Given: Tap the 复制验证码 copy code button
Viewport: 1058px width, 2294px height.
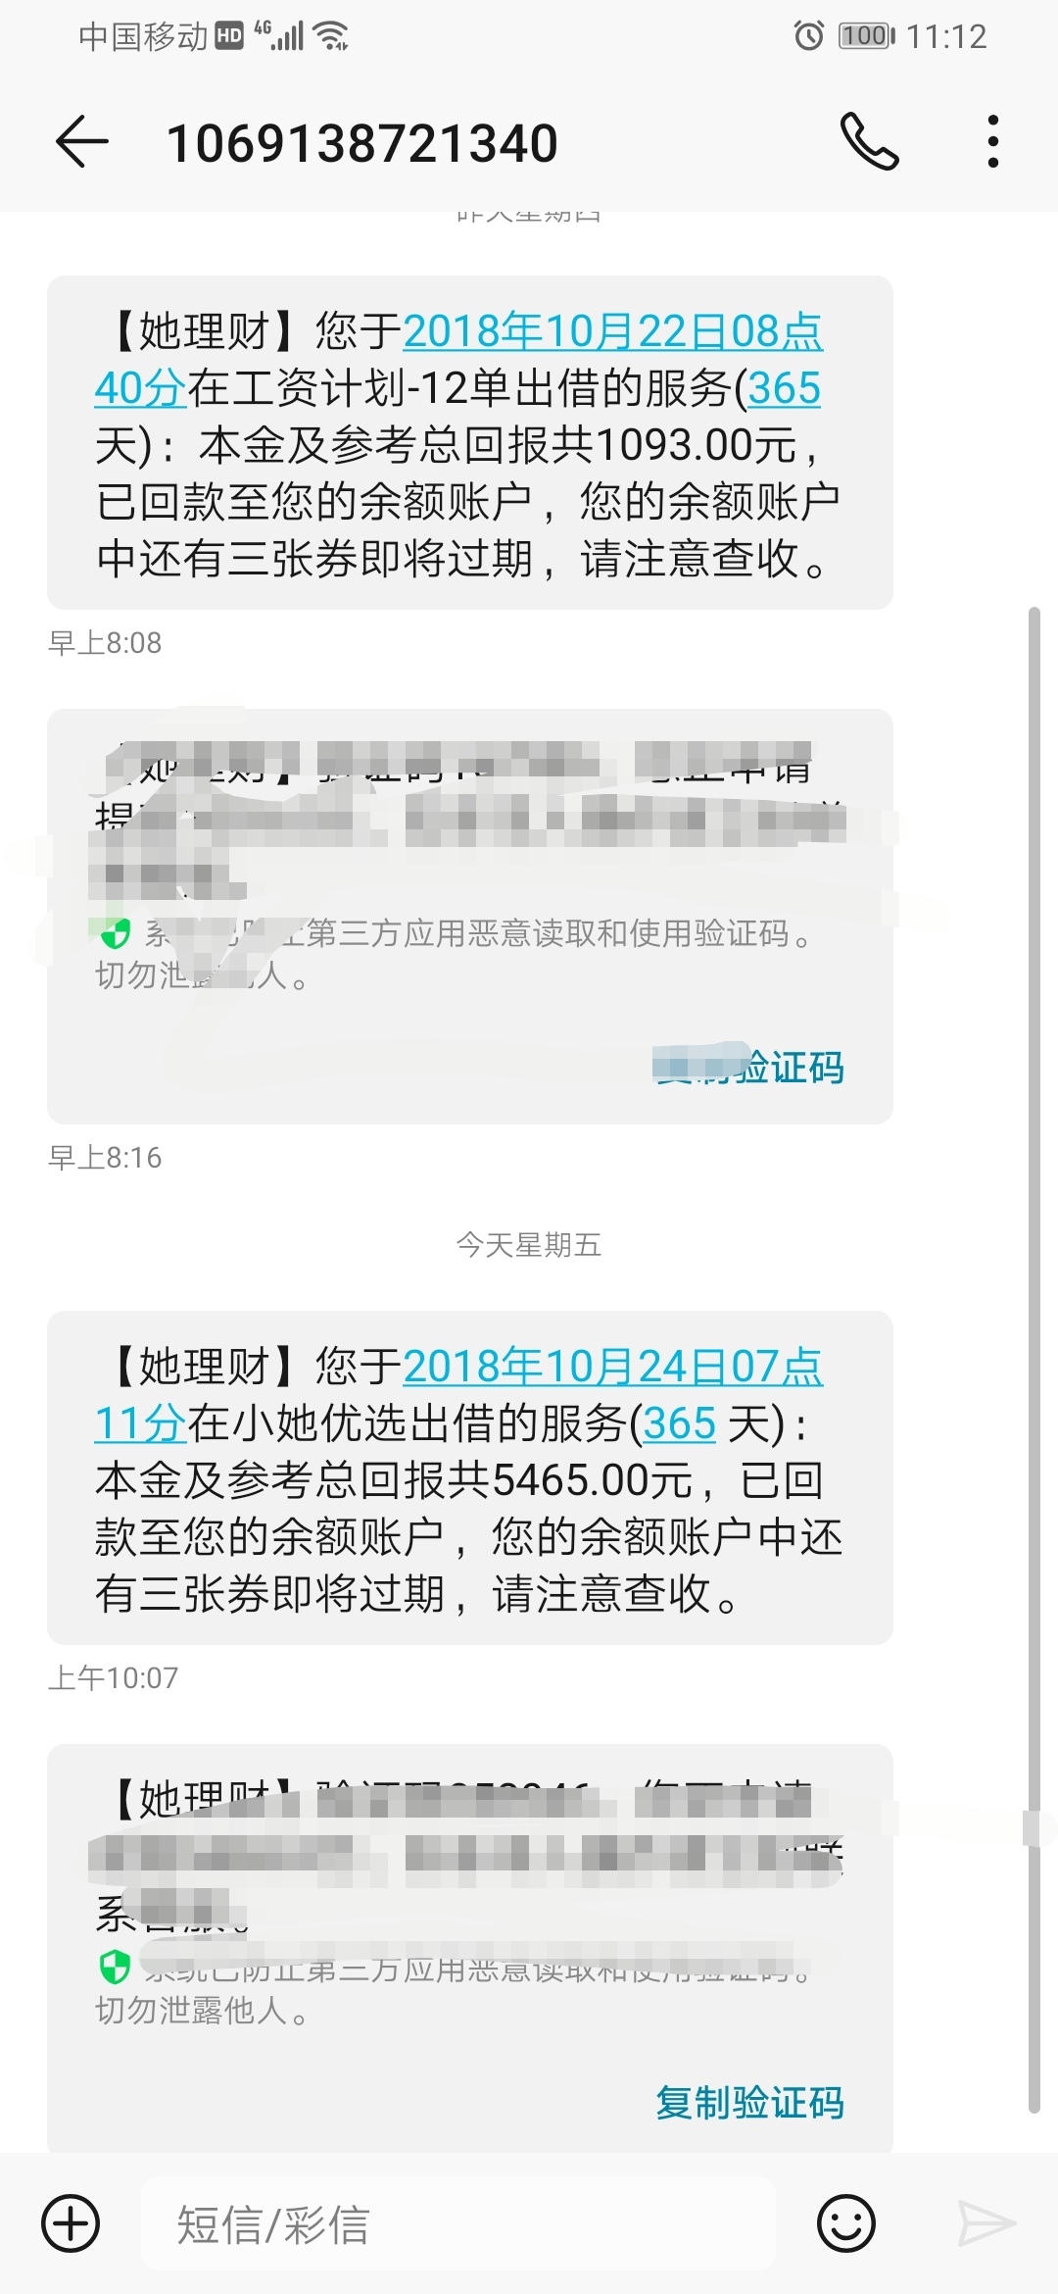Looking at the screenshot, I should [749, 2102].
